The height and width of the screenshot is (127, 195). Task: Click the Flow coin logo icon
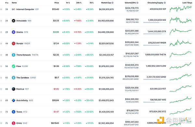pyautogui.click(x=13, y=66)
